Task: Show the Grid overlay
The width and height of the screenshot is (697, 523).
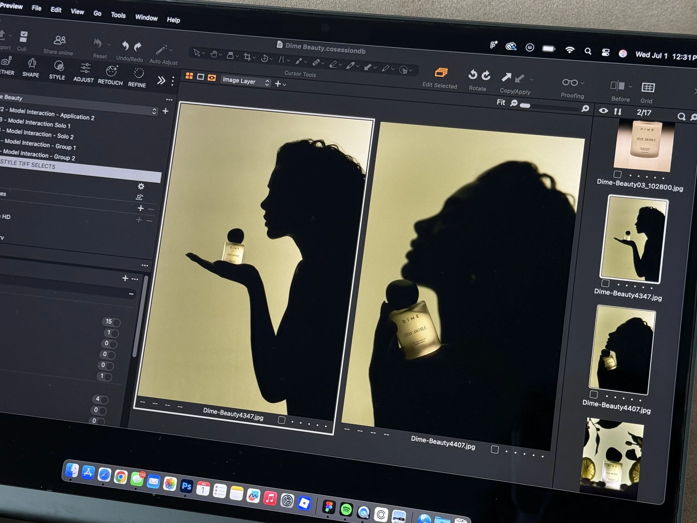Action: 648,87
